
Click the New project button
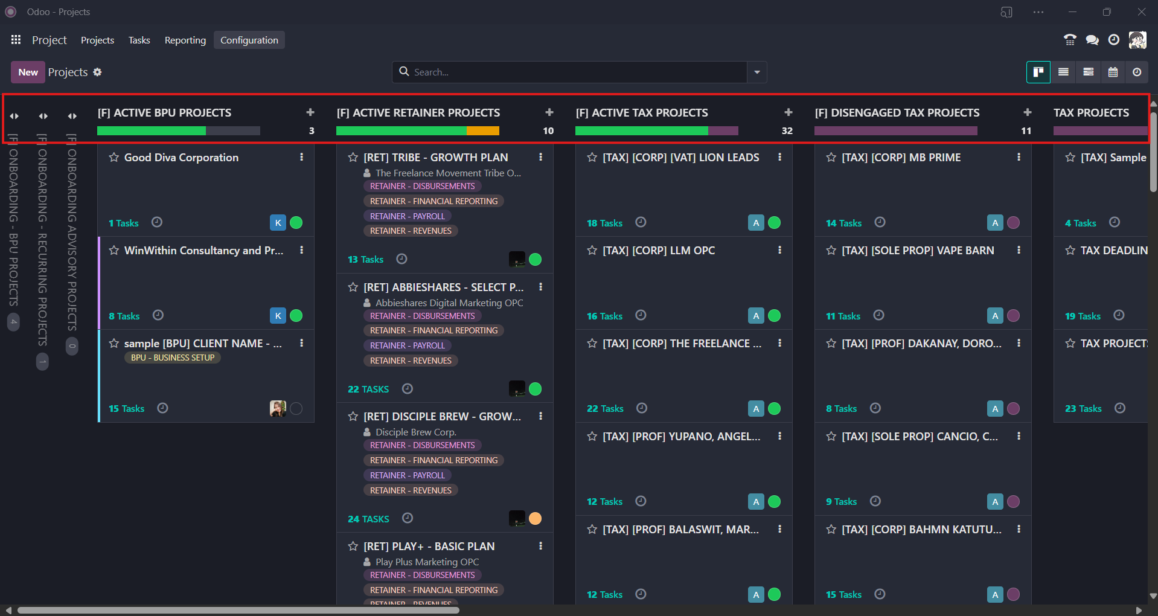pos(28,72)
